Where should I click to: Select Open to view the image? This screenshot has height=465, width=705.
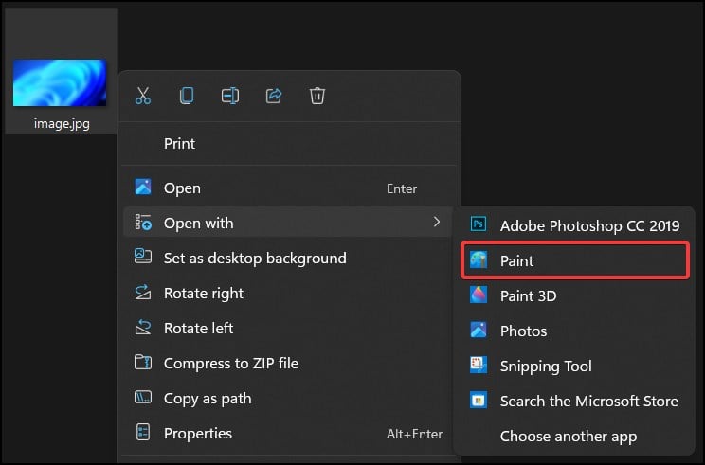(x=182, y=188)
